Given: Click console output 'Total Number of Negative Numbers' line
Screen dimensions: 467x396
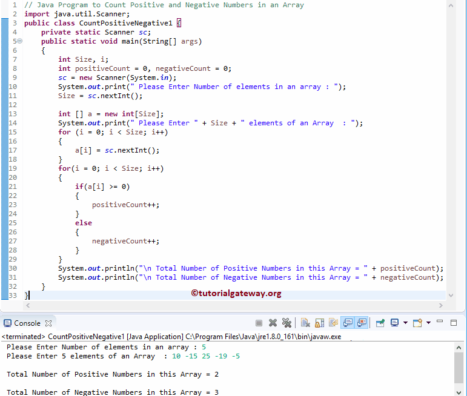Looking at the screenshot, I should (113, 392).
